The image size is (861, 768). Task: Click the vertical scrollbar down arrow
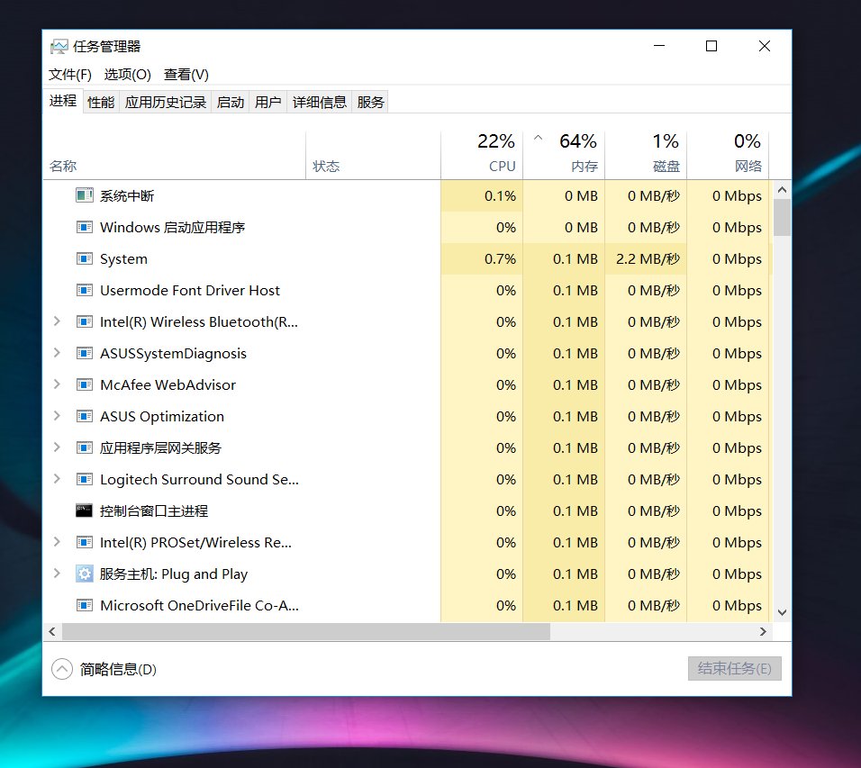click(782, 612)
